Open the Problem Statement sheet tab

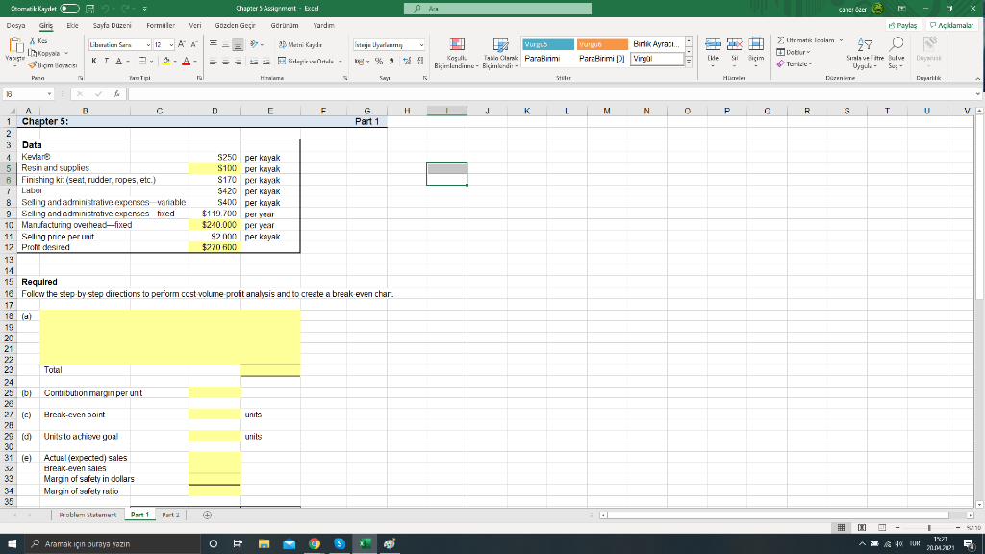point(88,516)
